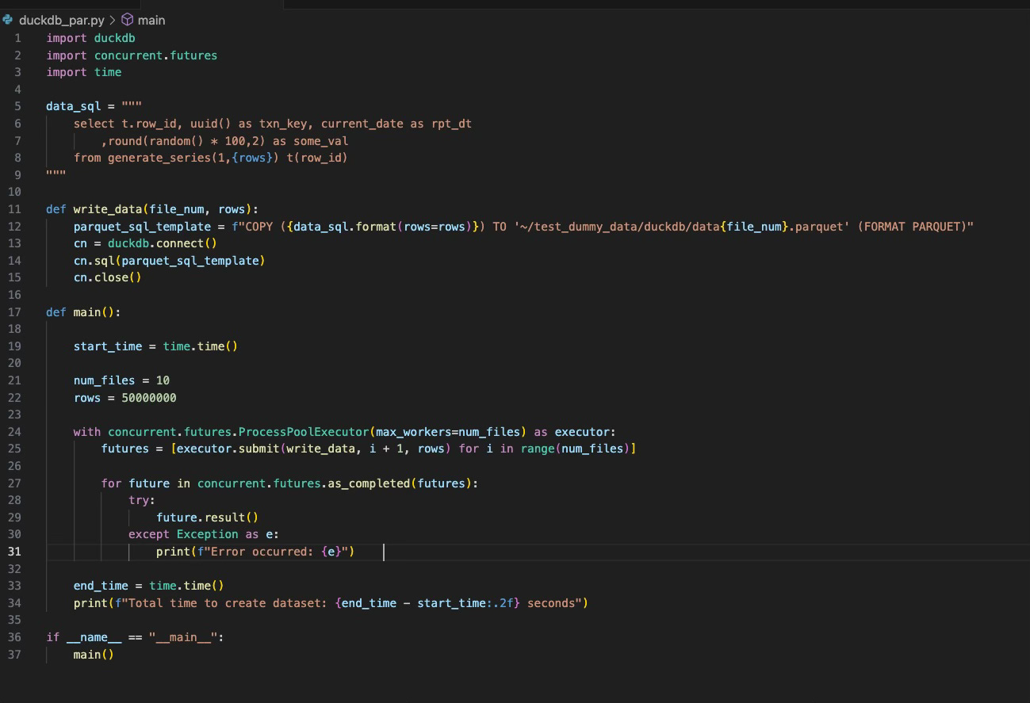Click 'duckdb.connect()' on line 13
The height and width of the screenshot is (703, 1030).
(x=163, y=243)
